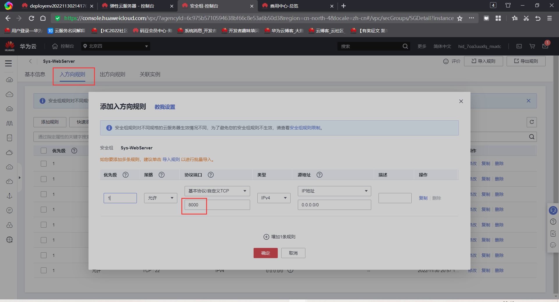Image resolution: width=559 pixels, height=302 pixels.
Task: Check the seventh rule row checkbox
Action: [x=44, y=255]
